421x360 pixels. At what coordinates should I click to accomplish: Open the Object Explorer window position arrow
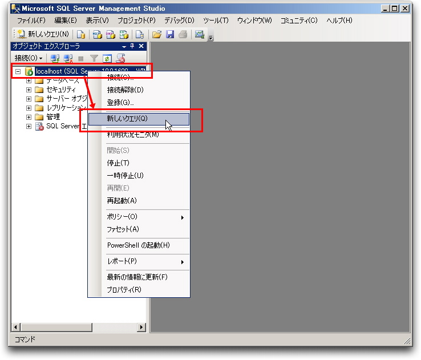[x=124, y=46]
